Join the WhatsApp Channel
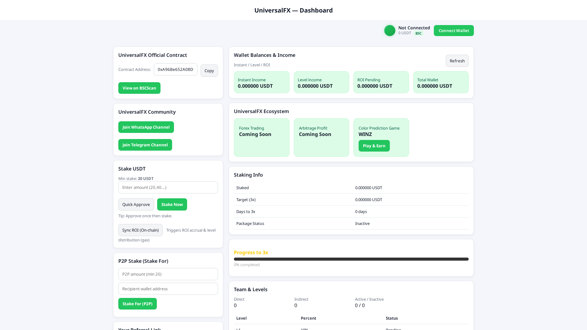The width and height of the screenshot is (587, 330). (146, 127)
